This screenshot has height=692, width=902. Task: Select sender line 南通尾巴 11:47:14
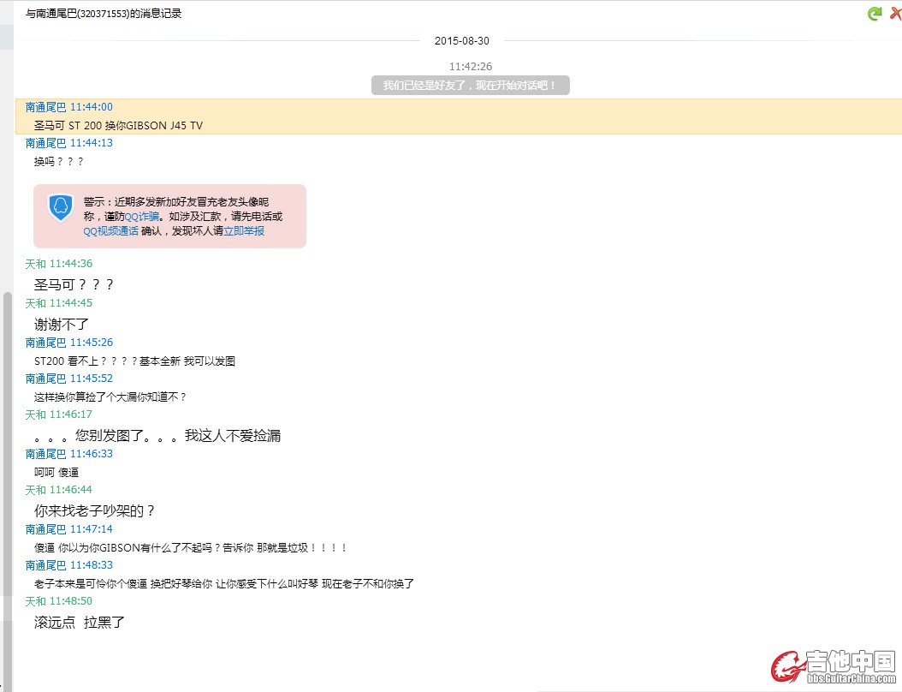[x=69, y=529]
